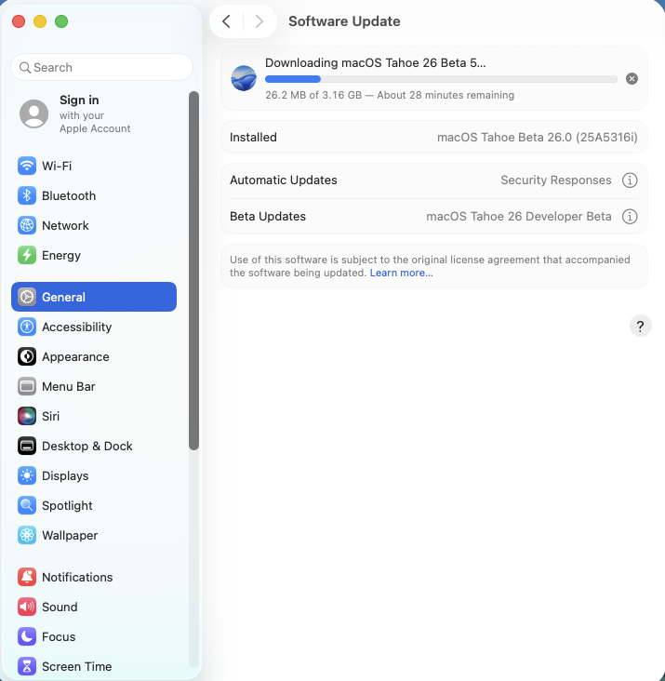Click installed version 25A5316i text
This screenshot has width=665, height=681.
pos(537,138)
